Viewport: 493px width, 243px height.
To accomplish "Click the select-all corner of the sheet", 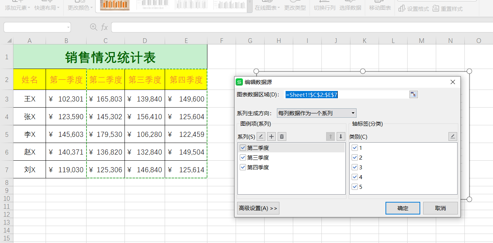I will coord(7,41).
